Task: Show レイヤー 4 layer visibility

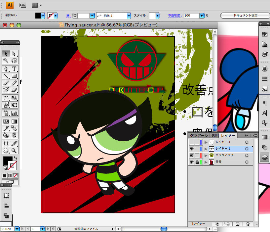Action: [x=191, y=142]
